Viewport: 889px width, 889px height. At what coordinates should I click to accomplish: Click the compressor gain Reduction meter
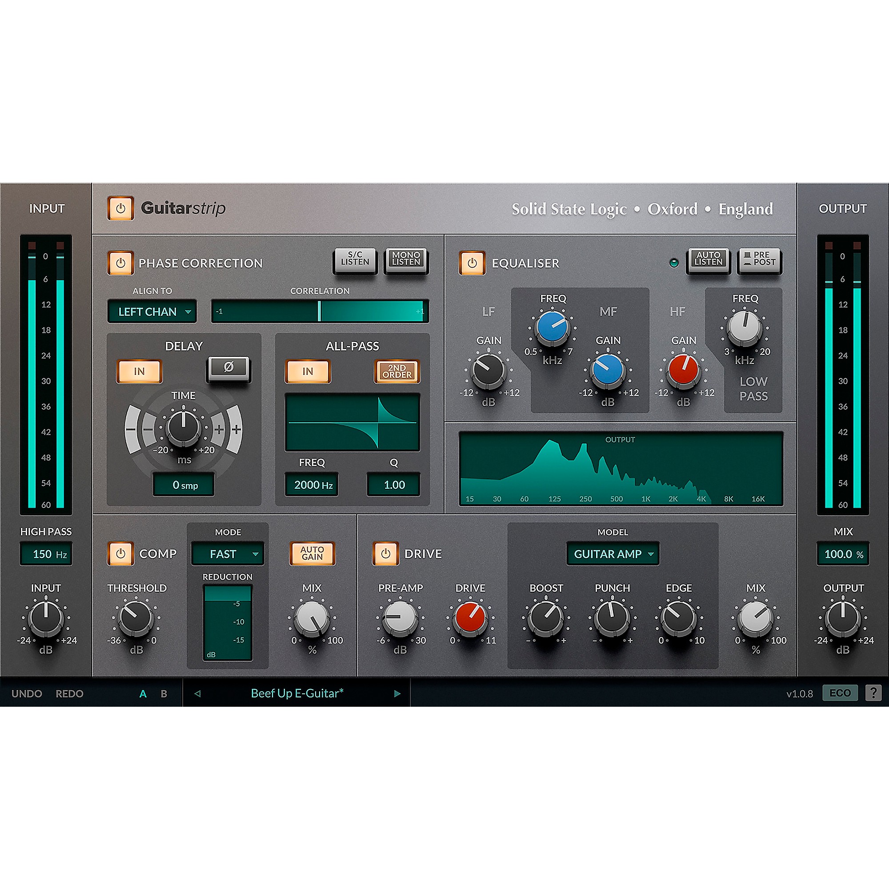pyautogui.click(x=227, y=623)
